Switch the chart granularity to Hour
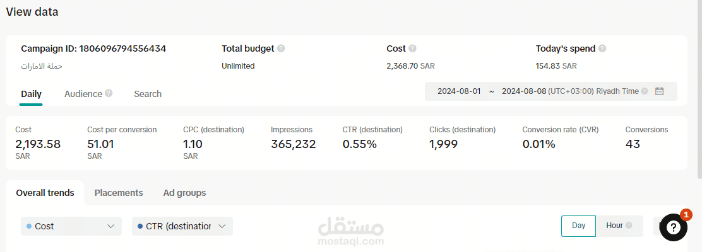This screenshot has width=702, height=252. coord(614,226)
